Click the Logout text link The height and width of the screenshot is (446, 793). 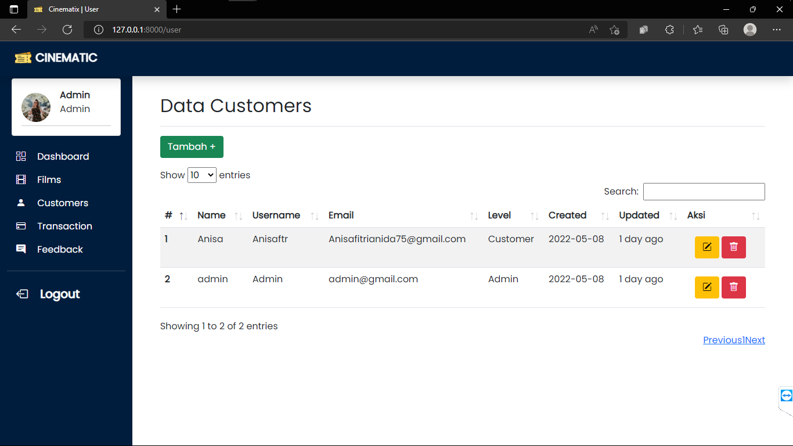[x=60, y=294]
